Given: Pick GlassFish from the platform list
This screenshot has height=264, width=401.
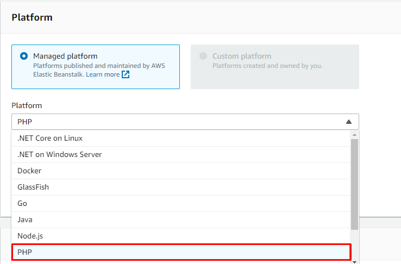Looking at the screenshot, I should 180,187.
